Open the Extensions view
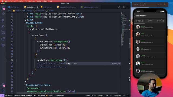 point(3,39)
